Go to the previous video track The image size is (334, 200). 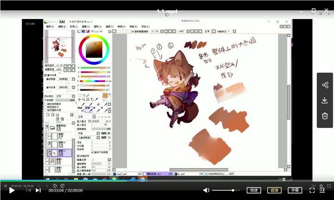coord(28,190)
